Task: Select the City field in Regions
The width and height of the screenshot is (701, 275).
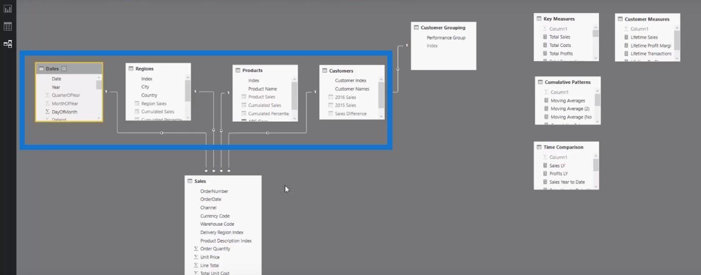Action: 145,87
